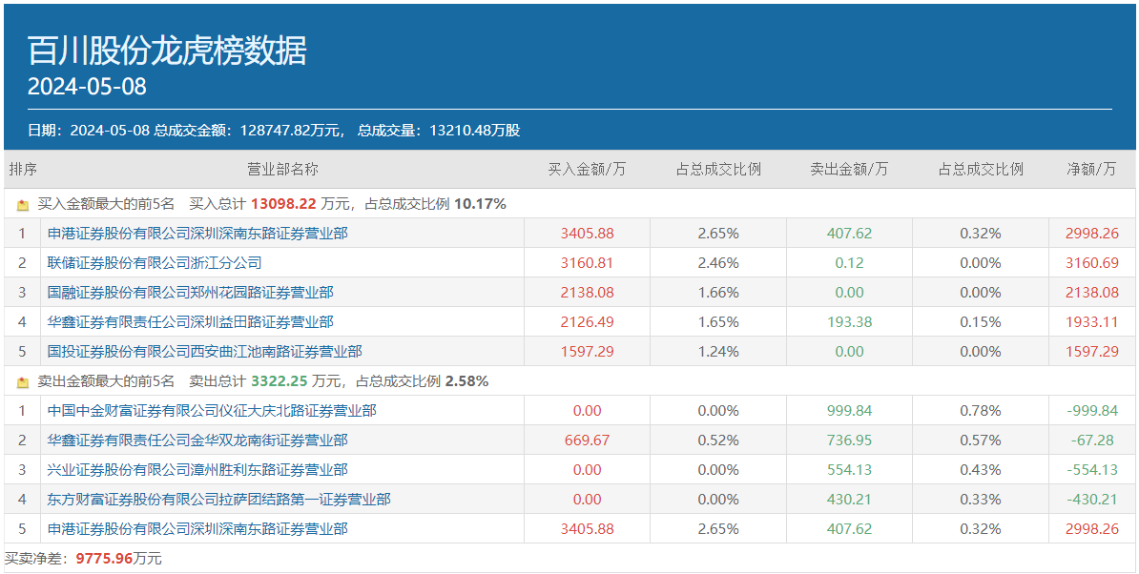Open 东方财富证券拉萨团结路第一证券营业部 link

coord(218,500)
